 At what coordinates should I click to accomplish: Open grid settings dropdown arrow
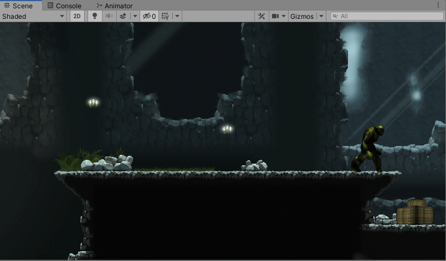coord(177,16)
